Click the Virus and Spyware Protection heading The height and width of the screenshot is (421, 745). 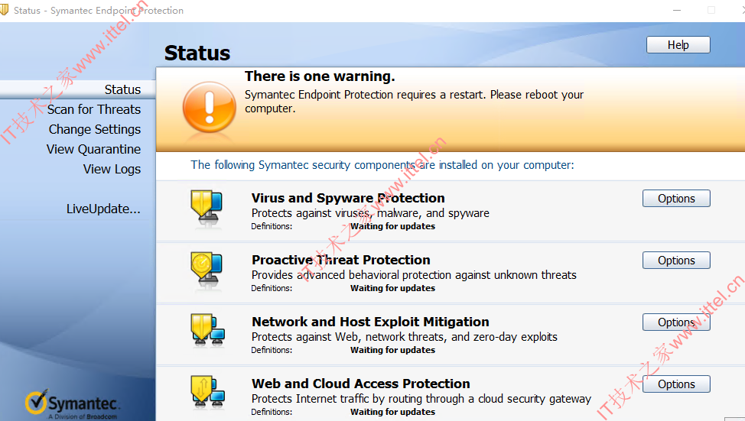pos(348,198)
